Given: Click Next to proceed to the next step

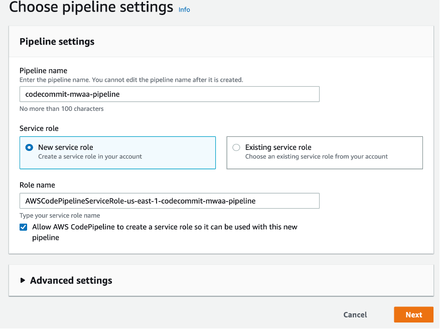Looking at the screenshot, I should point(413,314).
